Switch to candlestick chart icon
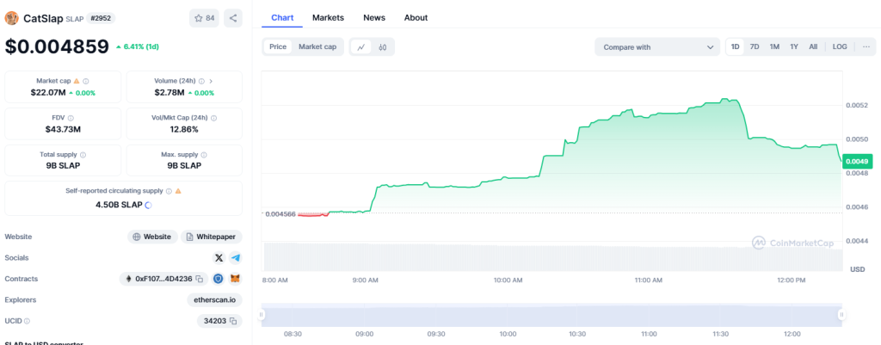The image size is (881, 345). (x=383, y=47)
